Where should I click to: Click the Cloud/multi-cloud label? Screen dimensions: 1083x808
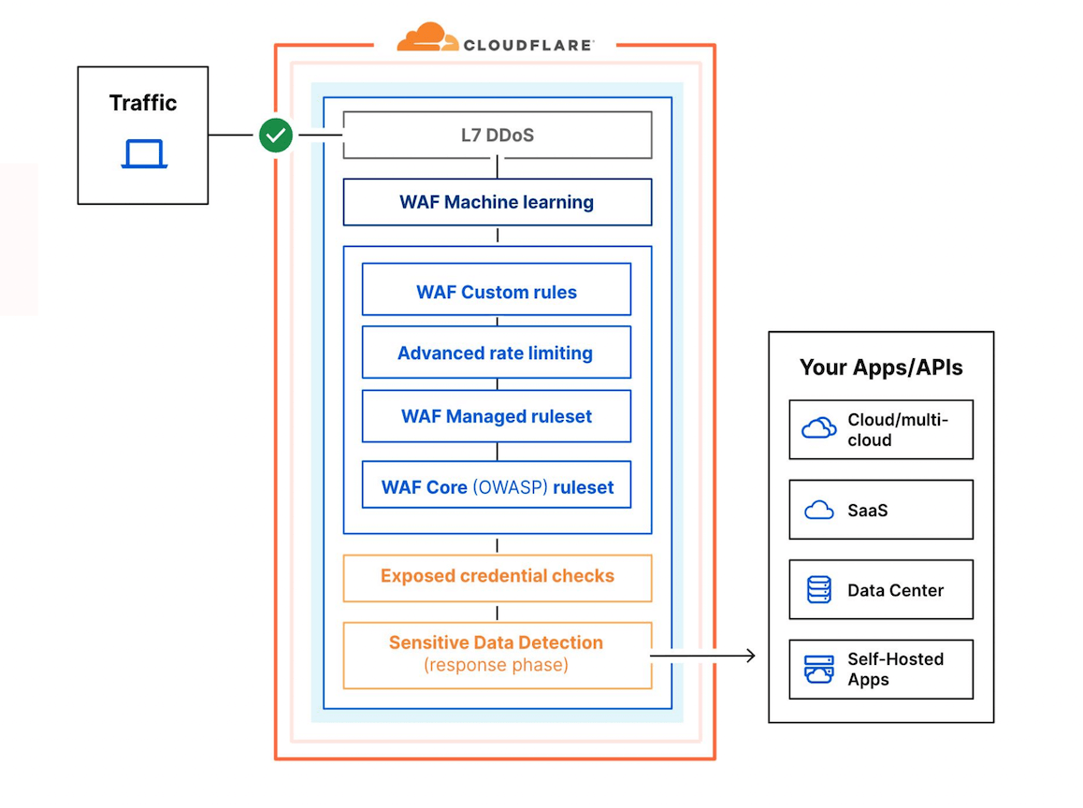pyautogui.click(x=898, y=429)
